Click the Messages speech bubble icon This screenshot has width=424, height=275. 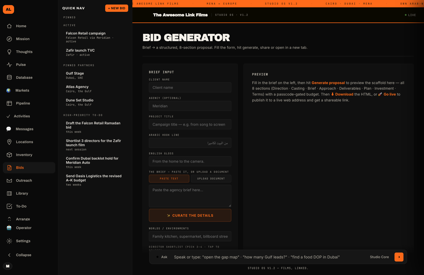coord(9,129)
